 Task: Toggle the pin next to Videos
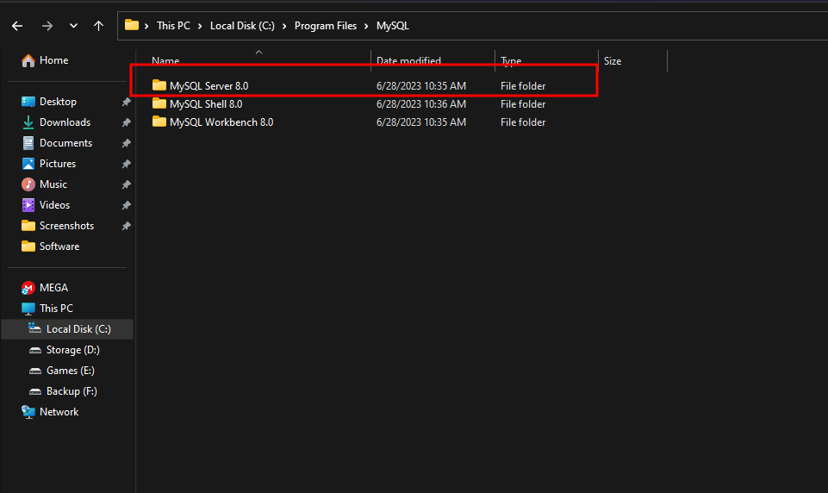point(126,205)
